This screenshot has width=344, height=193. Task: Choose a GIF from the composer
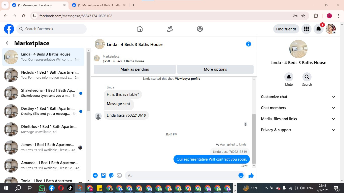[119, 175]
